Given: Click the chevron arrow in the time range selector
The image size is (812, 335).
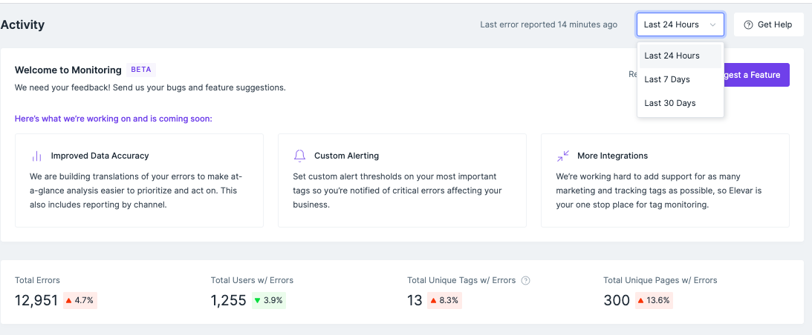Looking at the screenshot, I should coord(713,24).
